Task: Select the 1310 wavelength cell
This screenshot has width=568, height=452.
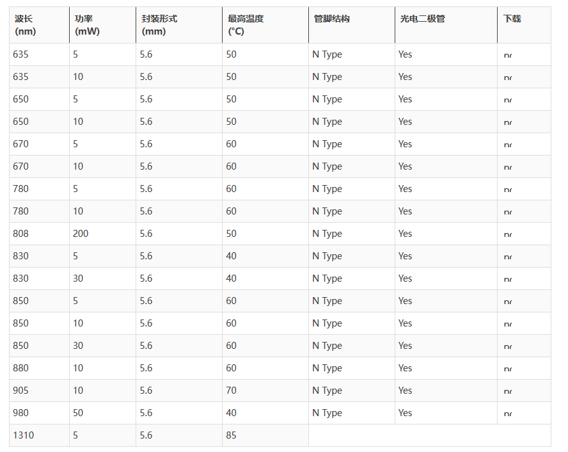Action: point(24,435)
